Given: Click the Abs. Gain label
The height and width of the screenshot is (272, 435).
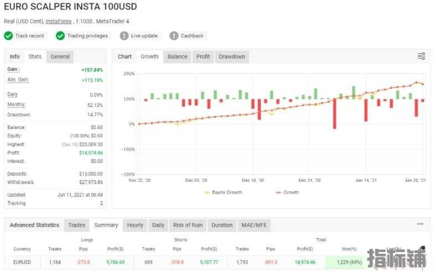Looking at the screenshot, I should pos(18,80).
